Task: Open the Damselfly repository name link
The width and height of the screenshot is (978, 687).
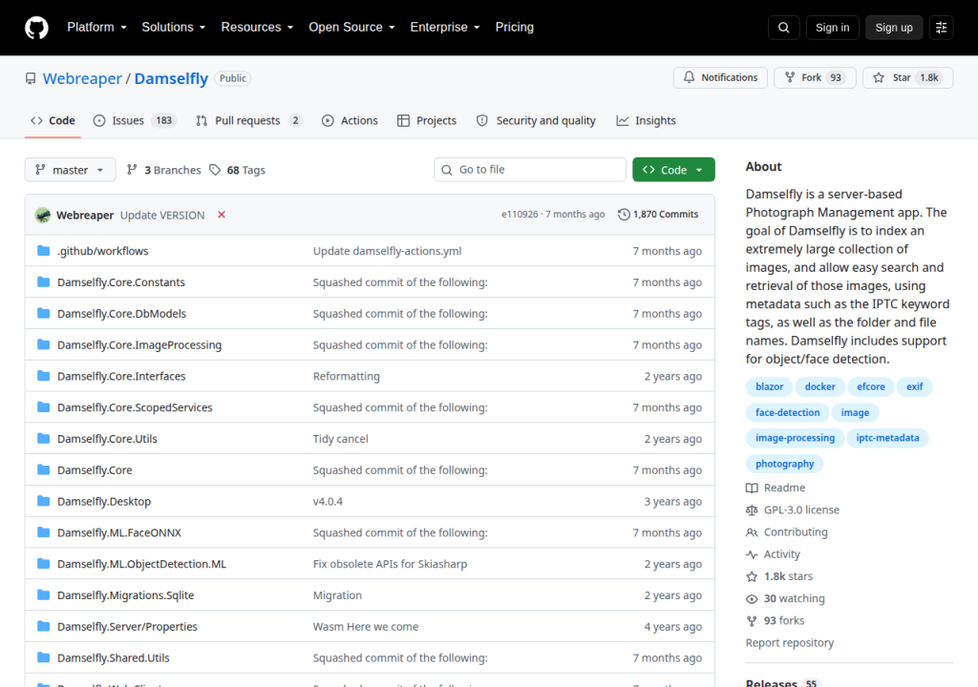Action: click(x=171, y=78)
